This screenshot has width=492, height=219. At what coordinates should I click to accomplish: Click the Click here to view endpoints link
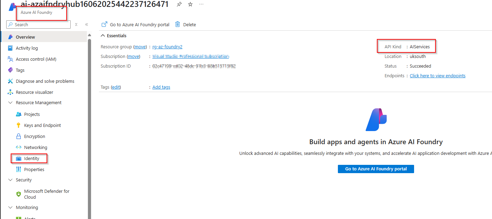[x=438, y=76]
